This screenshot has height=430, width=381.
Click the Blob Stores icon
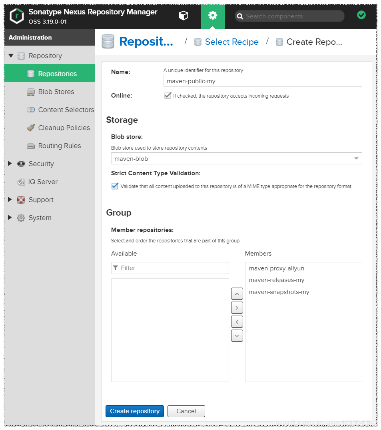point(31,92)
